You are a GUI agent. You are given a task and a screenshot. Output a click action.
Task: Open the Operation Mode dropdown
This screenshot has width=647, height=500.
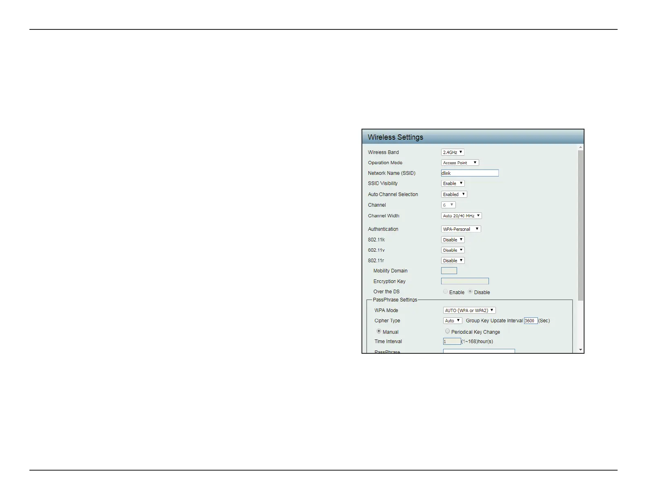tap(460, 163)
